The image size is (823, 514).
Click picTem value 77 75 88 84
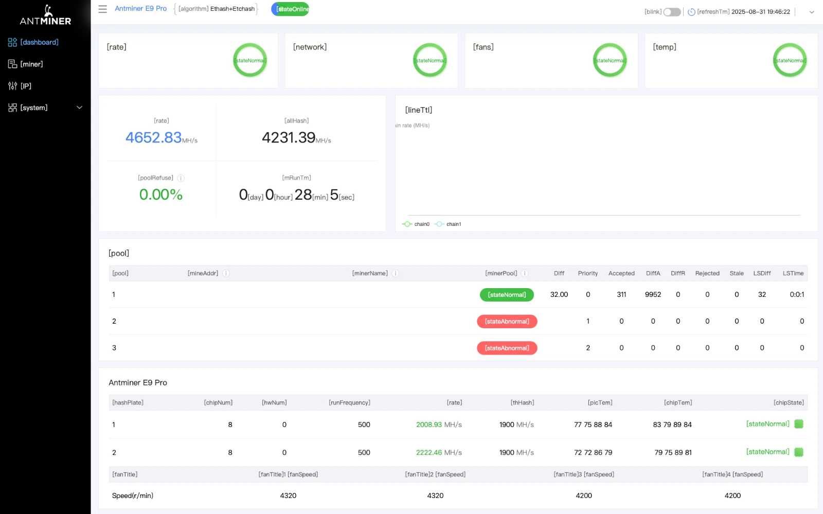point(593,425)
